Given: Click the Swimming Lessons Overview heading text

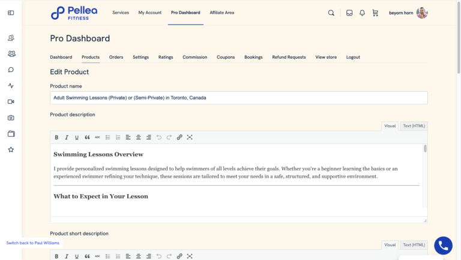Looking at the screenshot, I should pos(98,155).
